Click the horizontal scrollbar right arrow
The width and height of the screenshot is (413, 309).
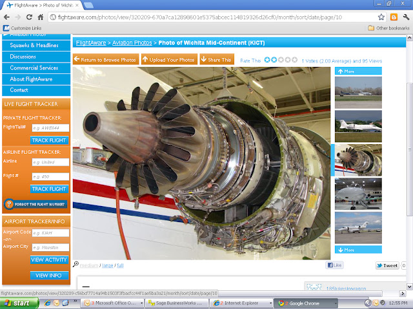point(402,294)
